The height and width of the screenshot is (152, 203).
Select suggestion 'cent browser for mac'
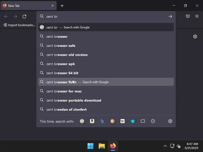[106, 91]
